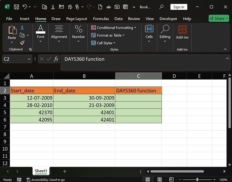This screenshot has width=232, height=182.
Task: Add a new sheet with the plus icon
Action: (65, 171)
